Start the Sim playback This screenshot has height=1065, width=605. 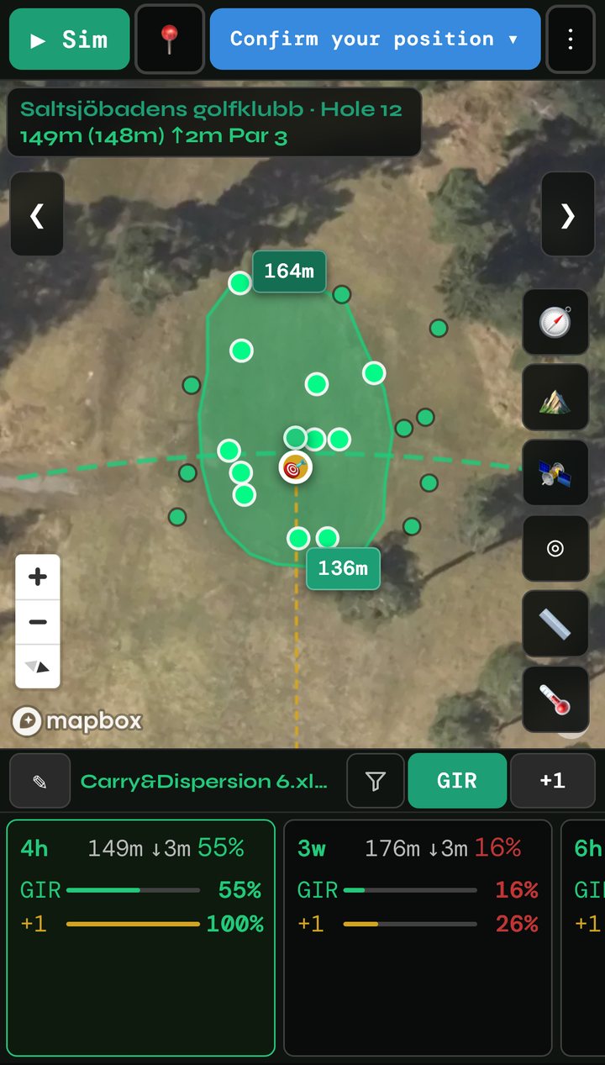pos(69,40)
